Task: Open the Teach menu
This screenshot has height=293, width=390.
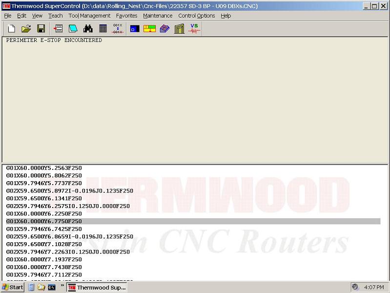Action: (x=56, y=16)
